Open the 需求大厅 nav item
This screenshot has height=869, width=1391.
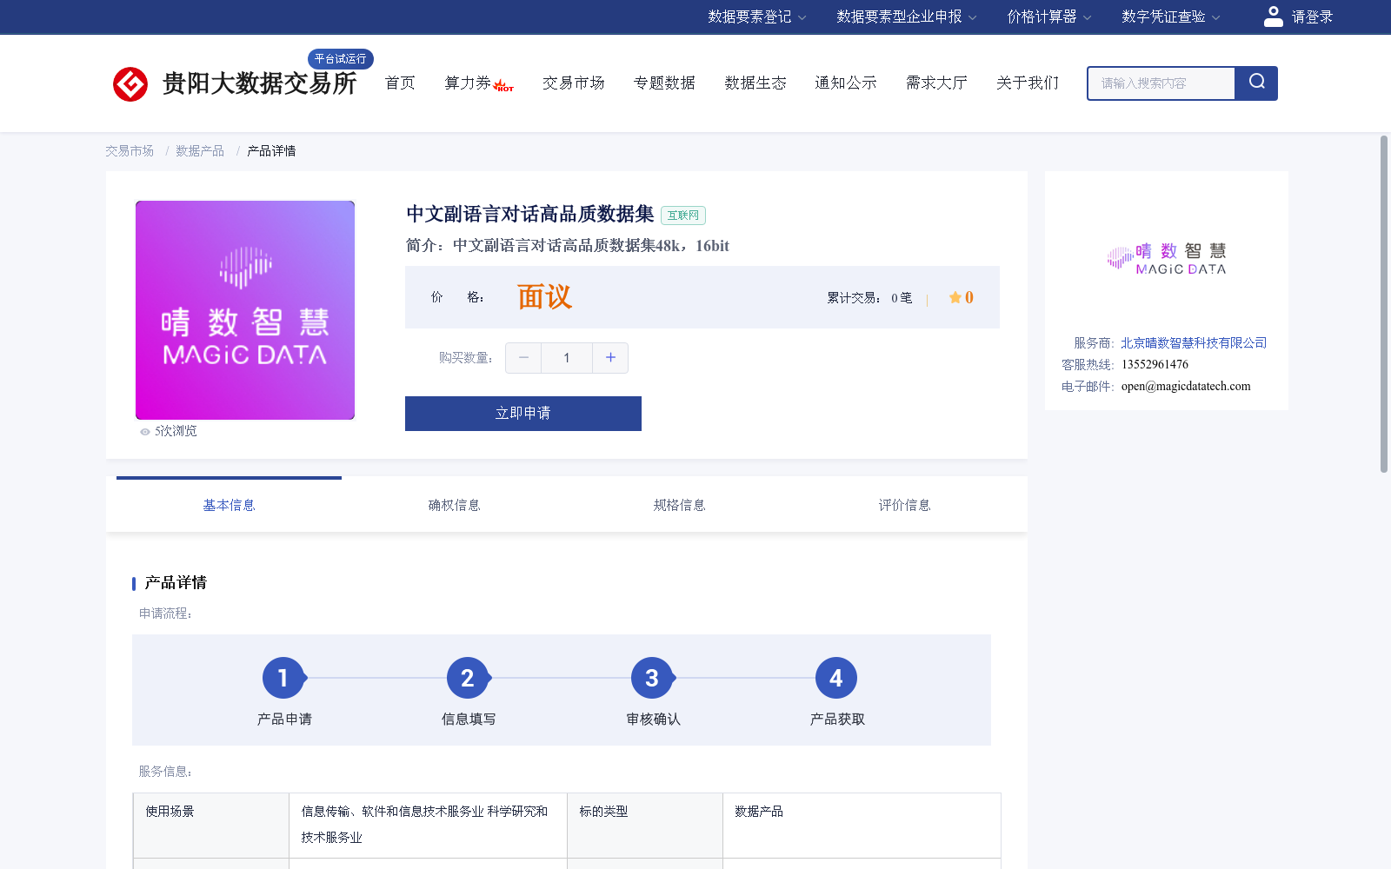[x=936, y=83]
